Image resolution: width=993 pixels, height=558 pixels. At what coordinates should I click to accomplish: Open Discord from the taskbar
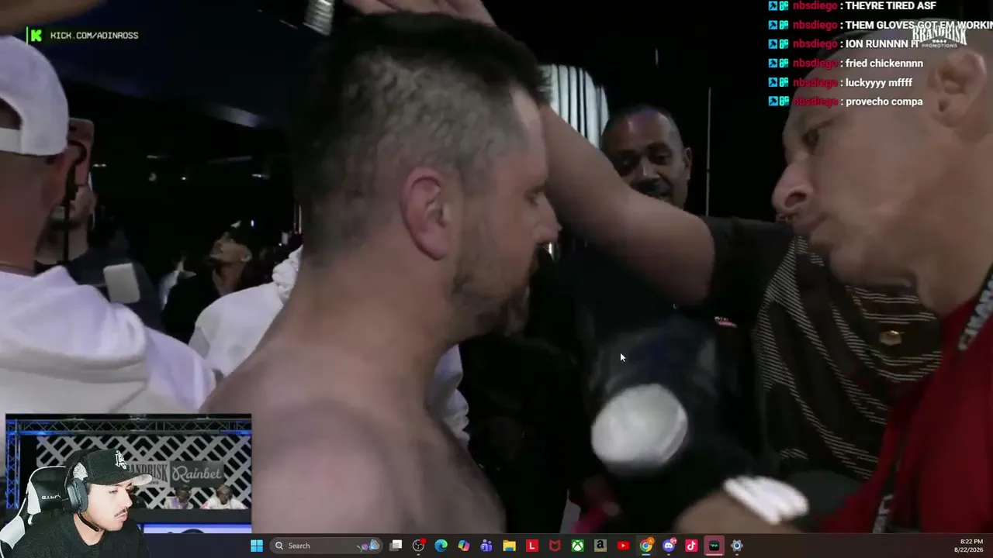669,546
